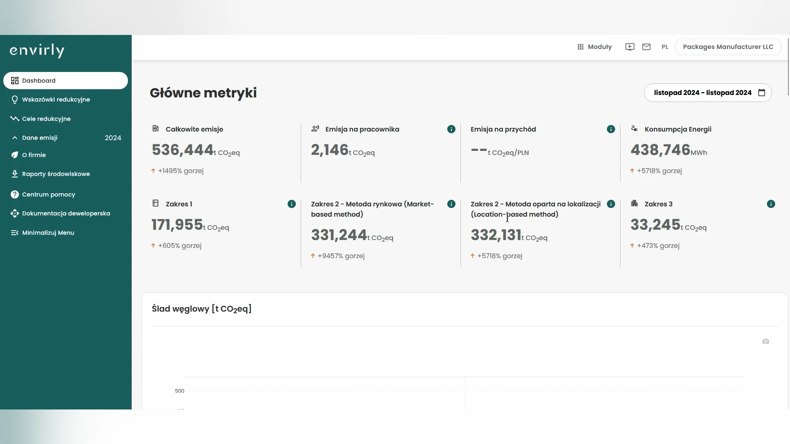Open the date range picker listopad 2024
The height and width of the screenshot is (444, 790).
pos(707,93)
